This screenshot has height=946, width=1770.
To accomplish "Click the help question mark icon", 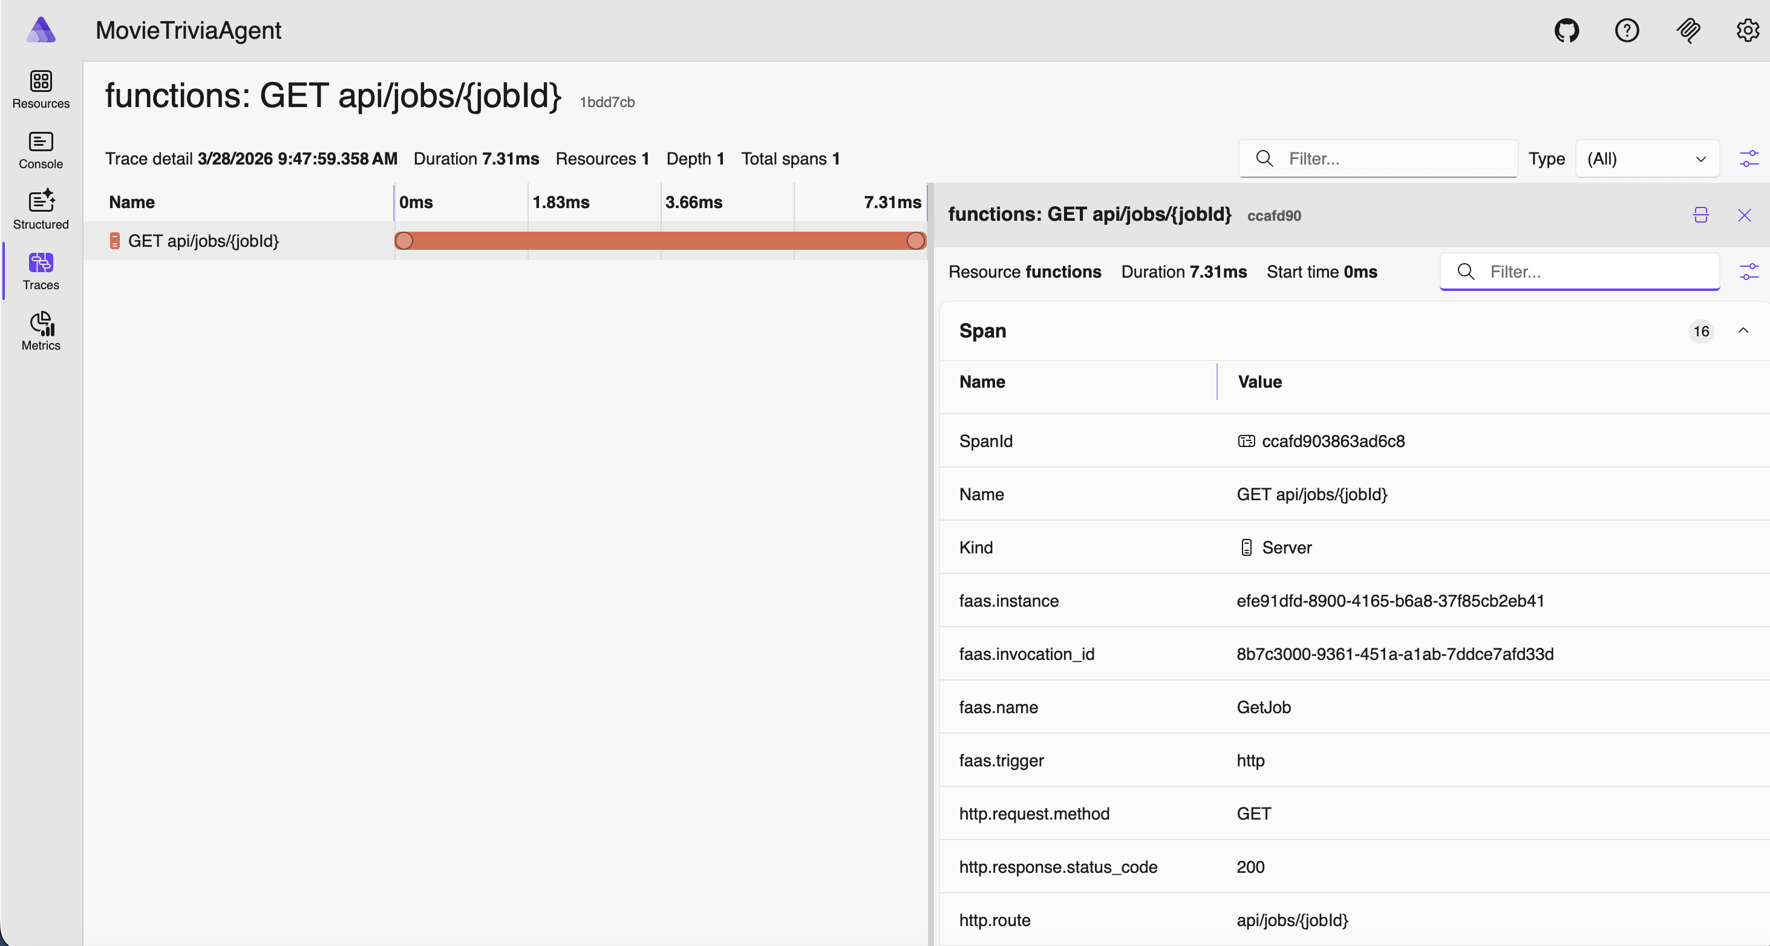I will coord(1627,30).
